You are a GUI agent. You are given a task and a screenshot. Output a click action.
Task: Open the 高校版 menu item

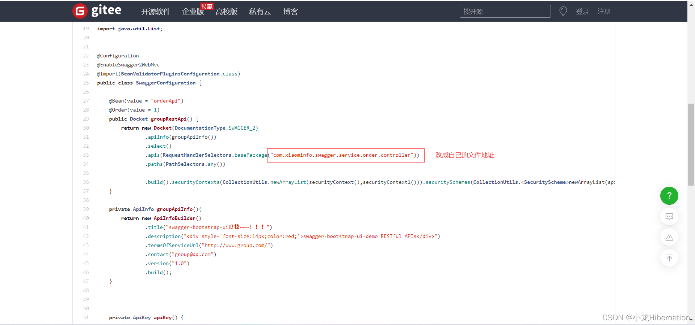(x=227, y=12)
